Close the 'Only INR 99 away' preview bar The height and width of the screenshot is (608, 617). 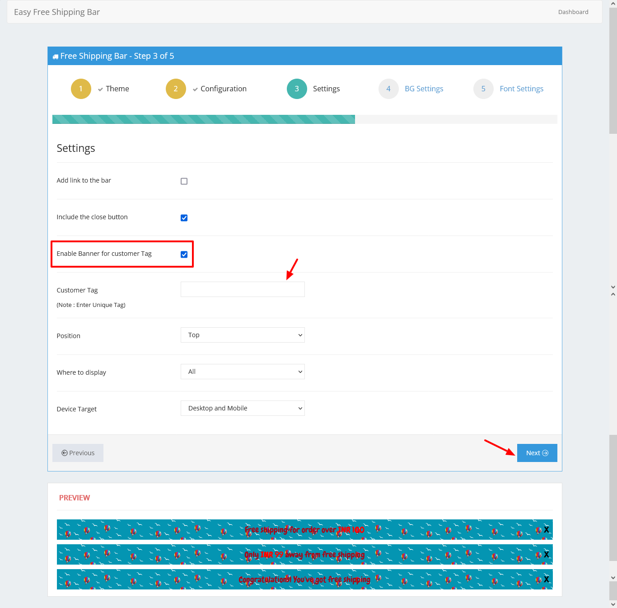(x=546, y=555)
